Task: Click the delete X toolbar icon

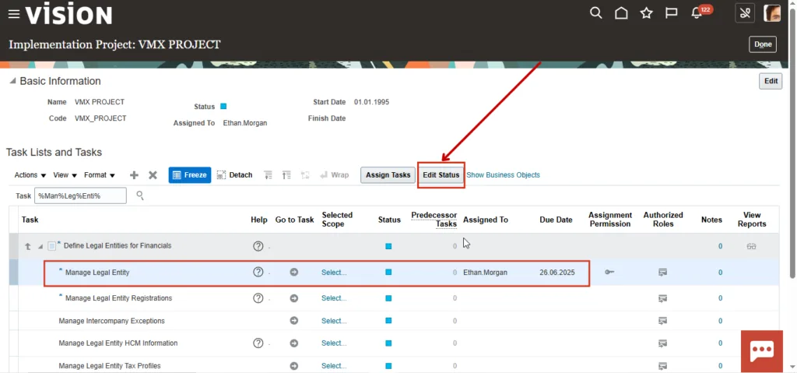Action: (153, 175)
